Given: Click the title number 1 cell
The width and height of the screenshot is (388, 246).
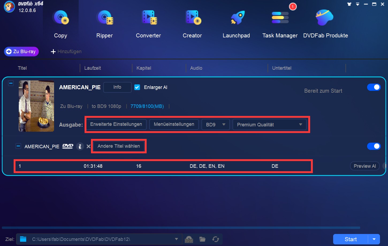Looking at the screenshot, I should 20,166.
